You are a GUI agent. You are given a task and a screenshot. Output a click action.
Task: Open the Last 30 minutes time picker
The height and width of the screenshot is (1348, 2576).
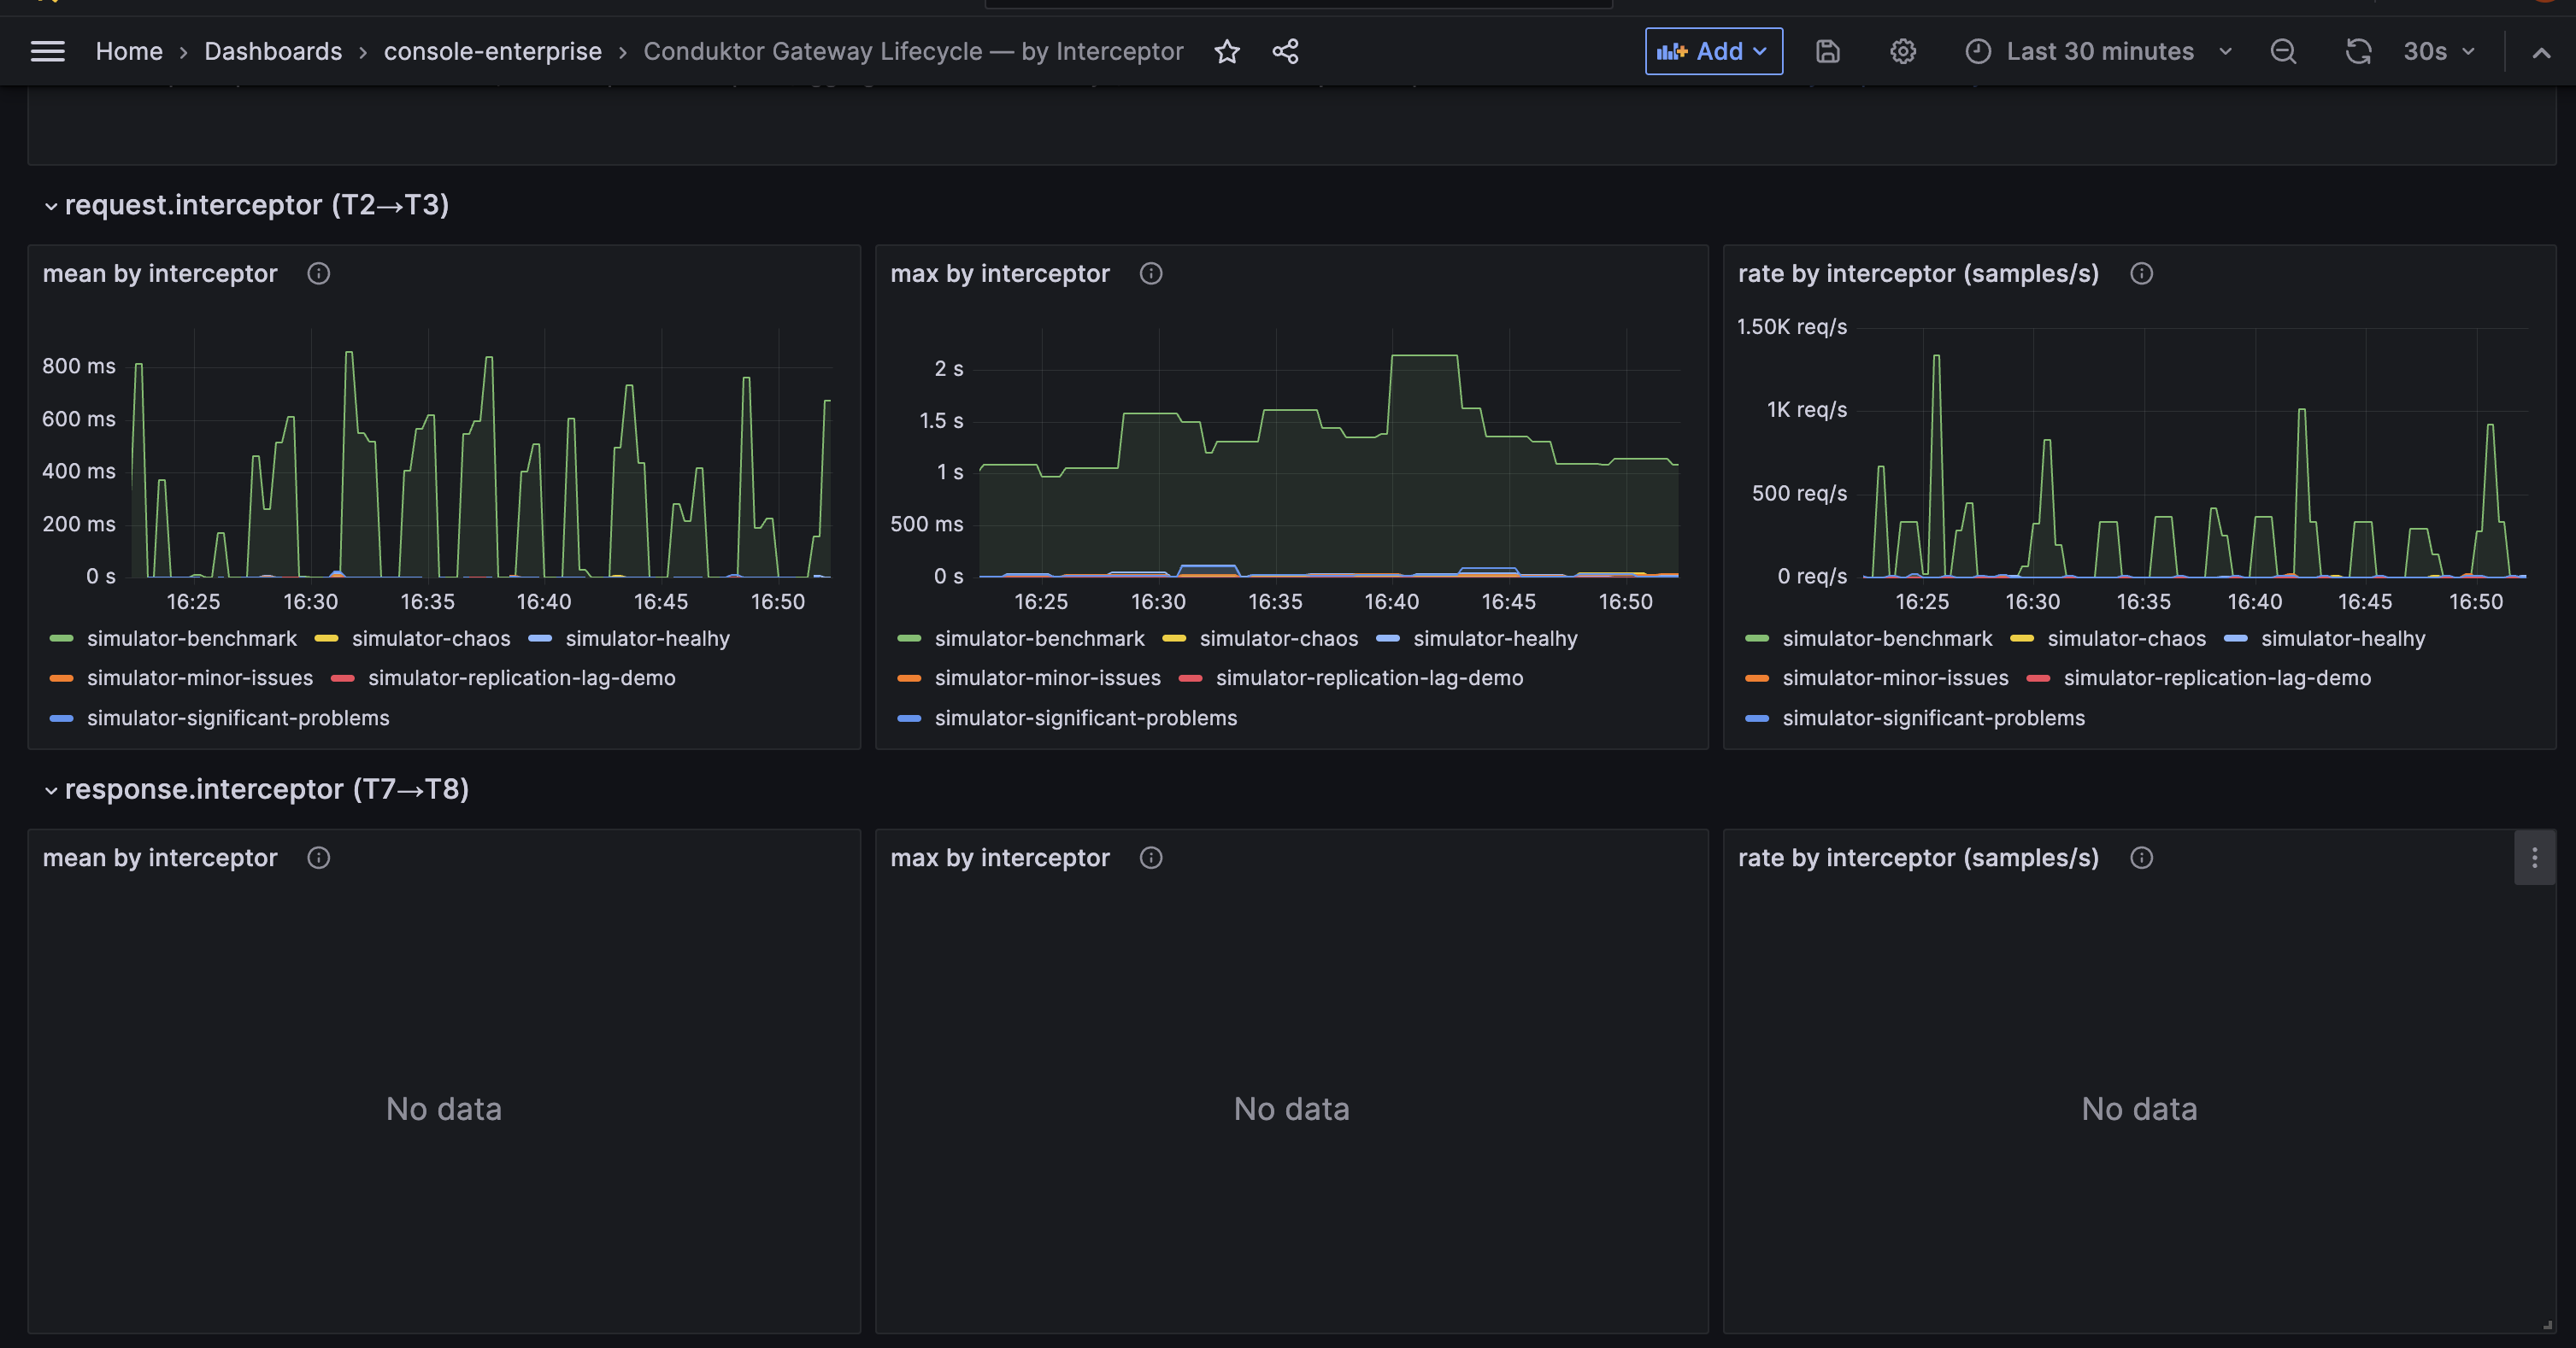tap(2099, 51)
